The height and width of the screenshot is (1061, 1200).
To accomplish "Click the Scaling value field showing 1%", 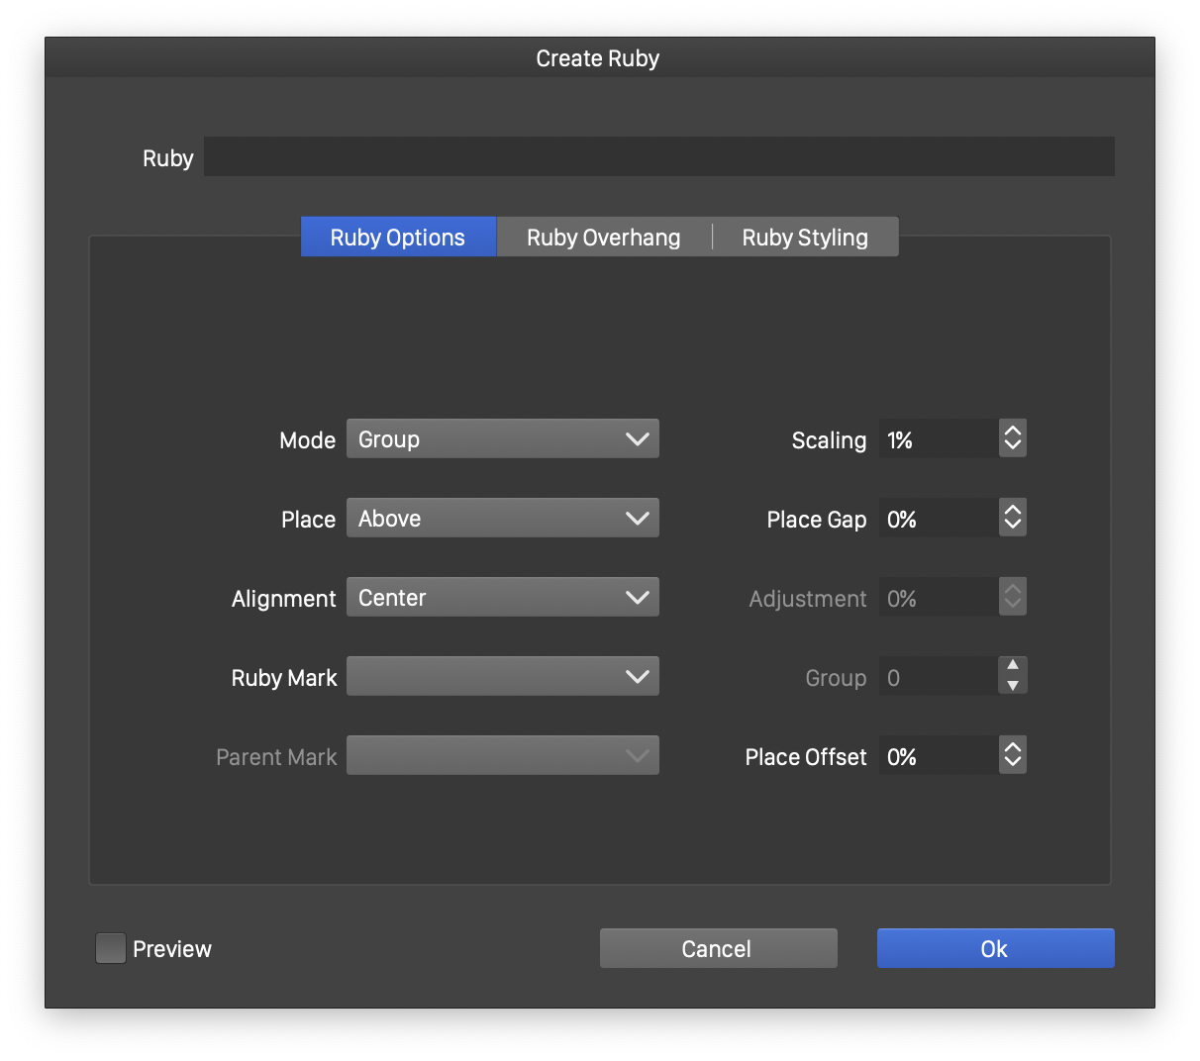I will pos(938,438).
